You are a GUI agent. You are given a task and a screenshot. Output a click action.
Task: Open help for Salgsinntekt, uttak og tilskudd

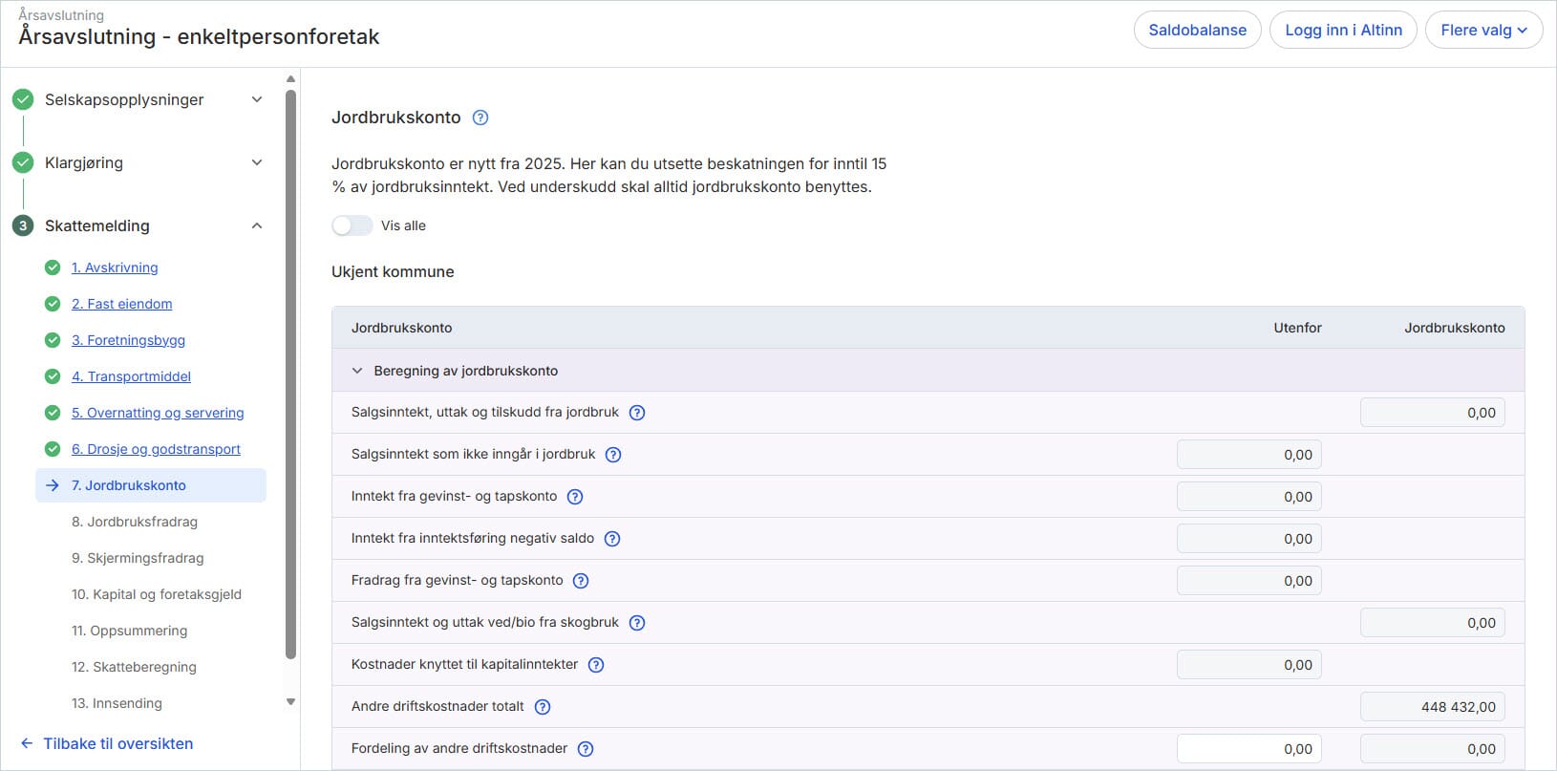tap(637, 413)
